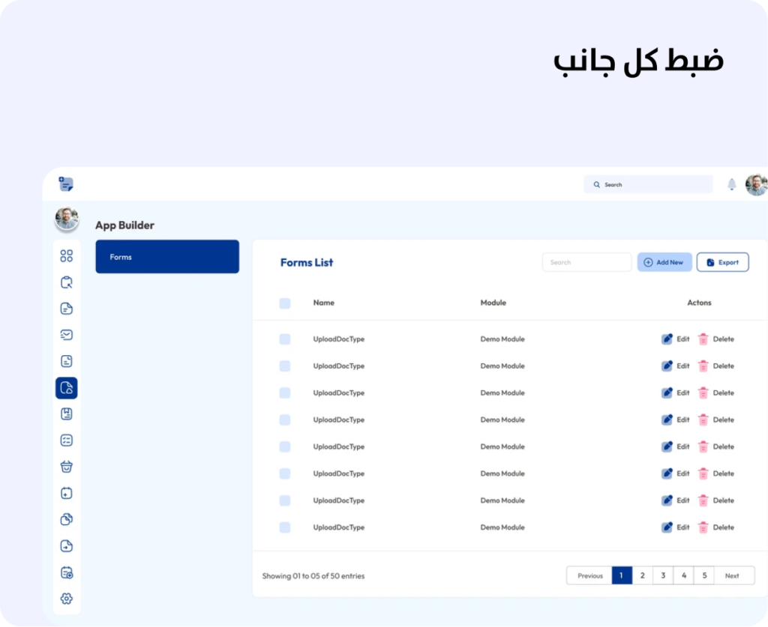Click the checklist icon in sidebar
Viewport: 768px width, 627px height.
tap(66, 440)
